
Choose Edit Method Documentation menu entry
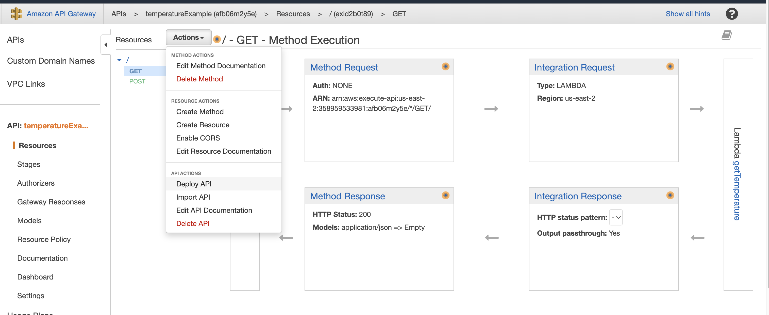(221, 66)
